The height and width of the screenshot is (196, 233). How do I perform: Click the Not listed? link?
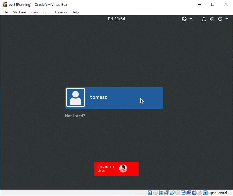point(75,116)
